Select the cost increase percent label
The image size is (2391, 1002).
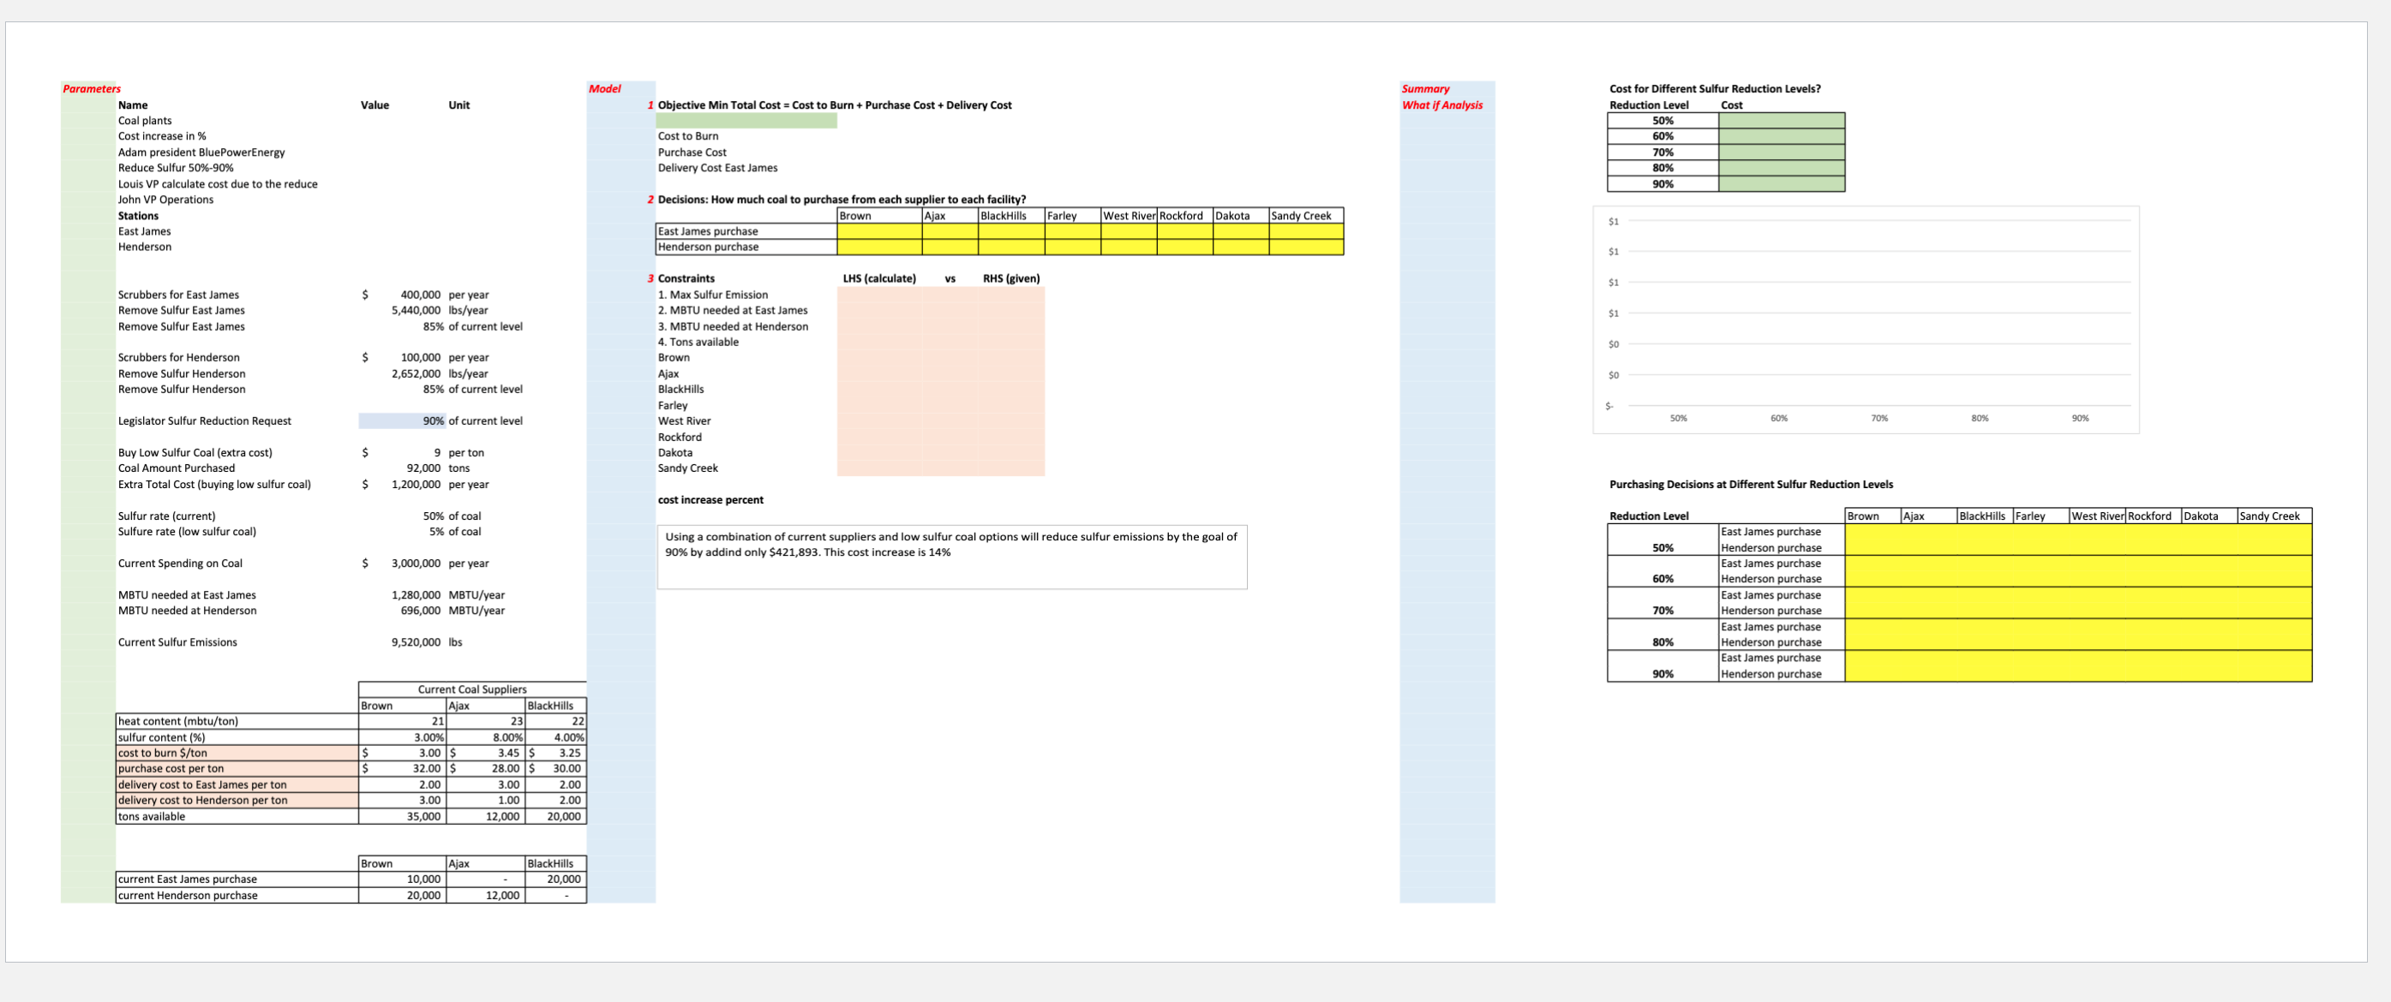point(710,500)
